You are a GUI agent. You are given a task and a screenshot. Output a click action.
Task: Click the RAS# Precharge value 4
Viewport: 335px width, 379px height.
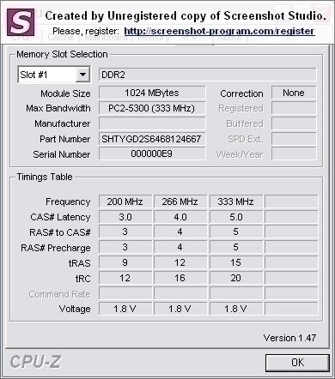coord(180,248)
